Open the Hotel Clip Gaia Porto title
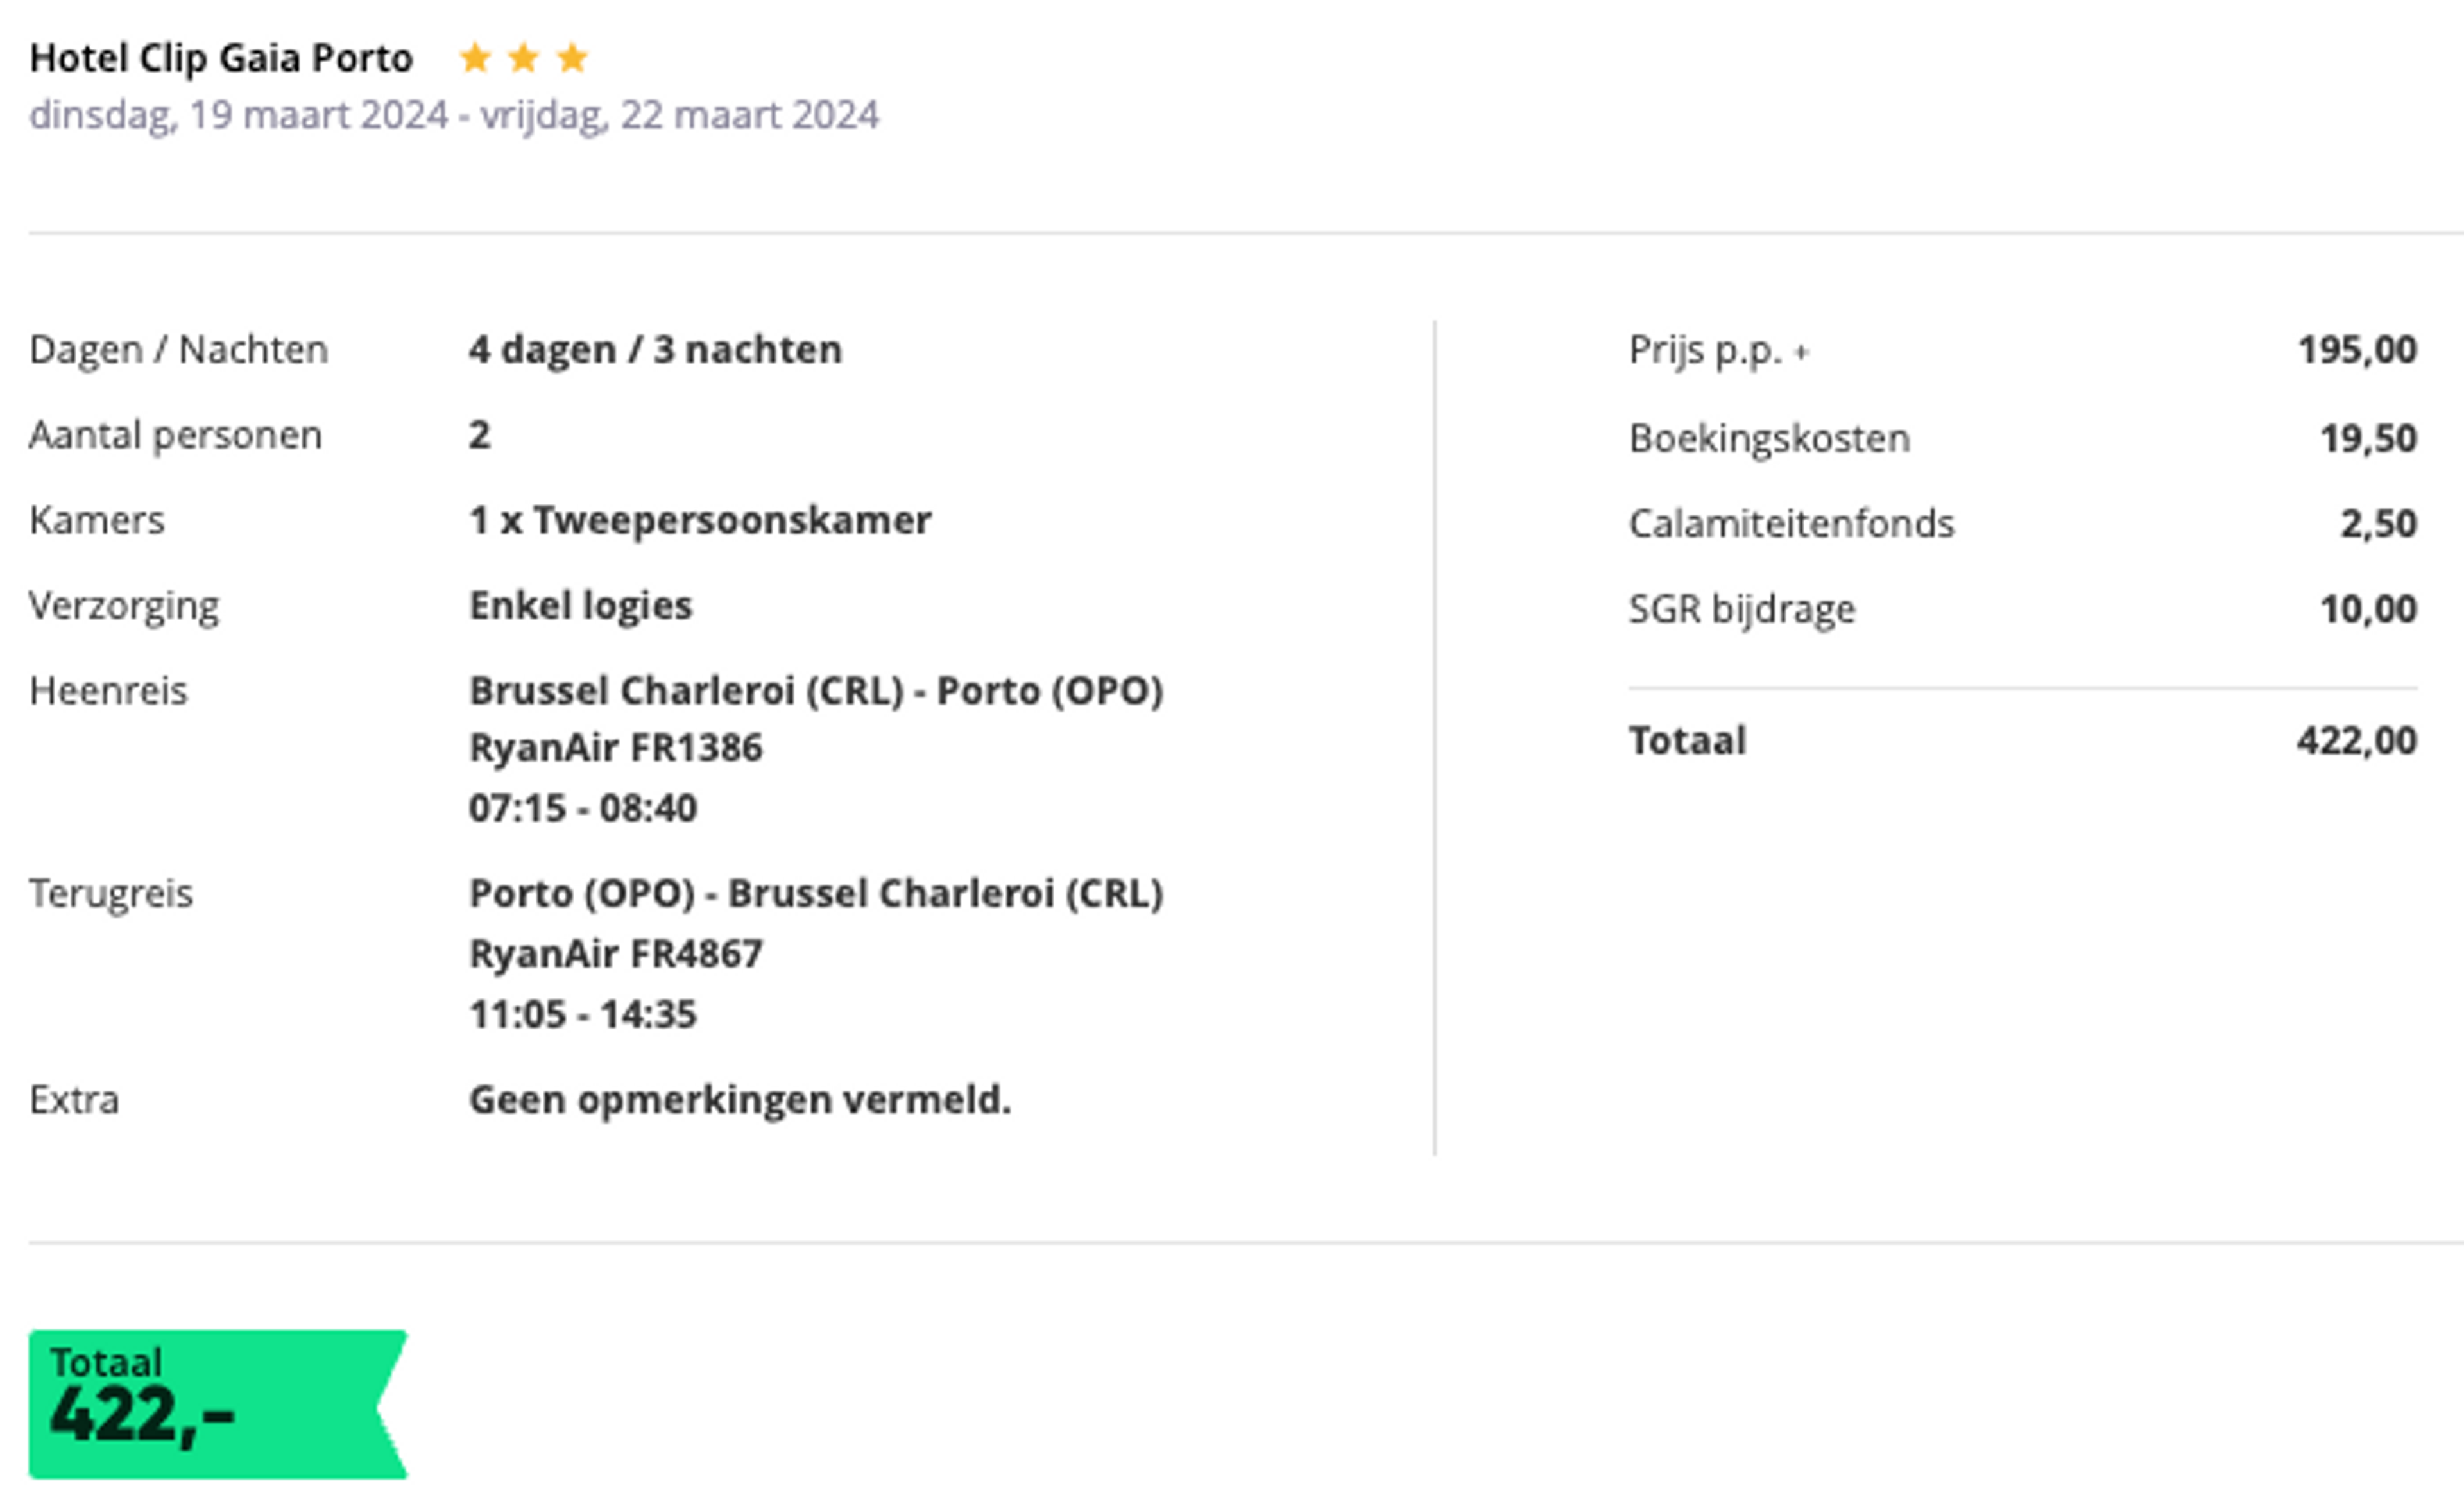 click(x=221, y=58)
